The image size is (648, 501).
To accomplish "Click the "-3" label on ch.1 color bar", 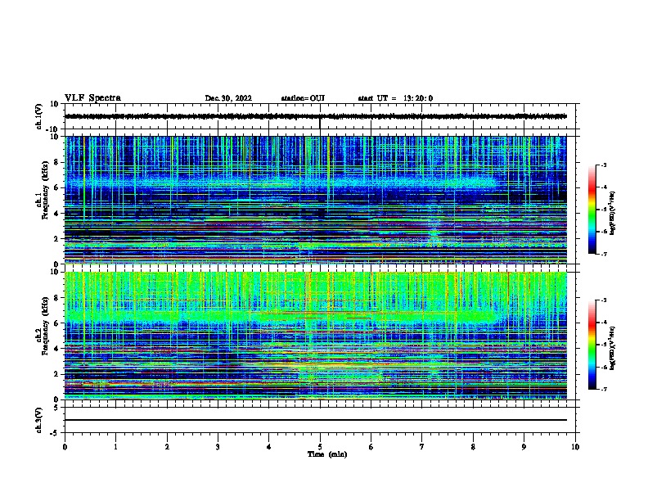I will click(603, 165).
